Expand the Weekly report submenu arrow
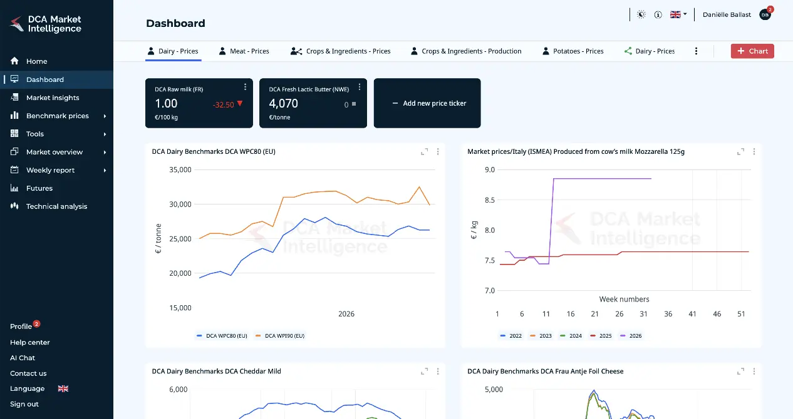The height and width of the screenshot is (419, 793). coord(105,171)
